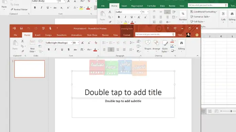Screen dimensions: 236x132
Task: Open the Excel File menu
Action: (103, 6)
